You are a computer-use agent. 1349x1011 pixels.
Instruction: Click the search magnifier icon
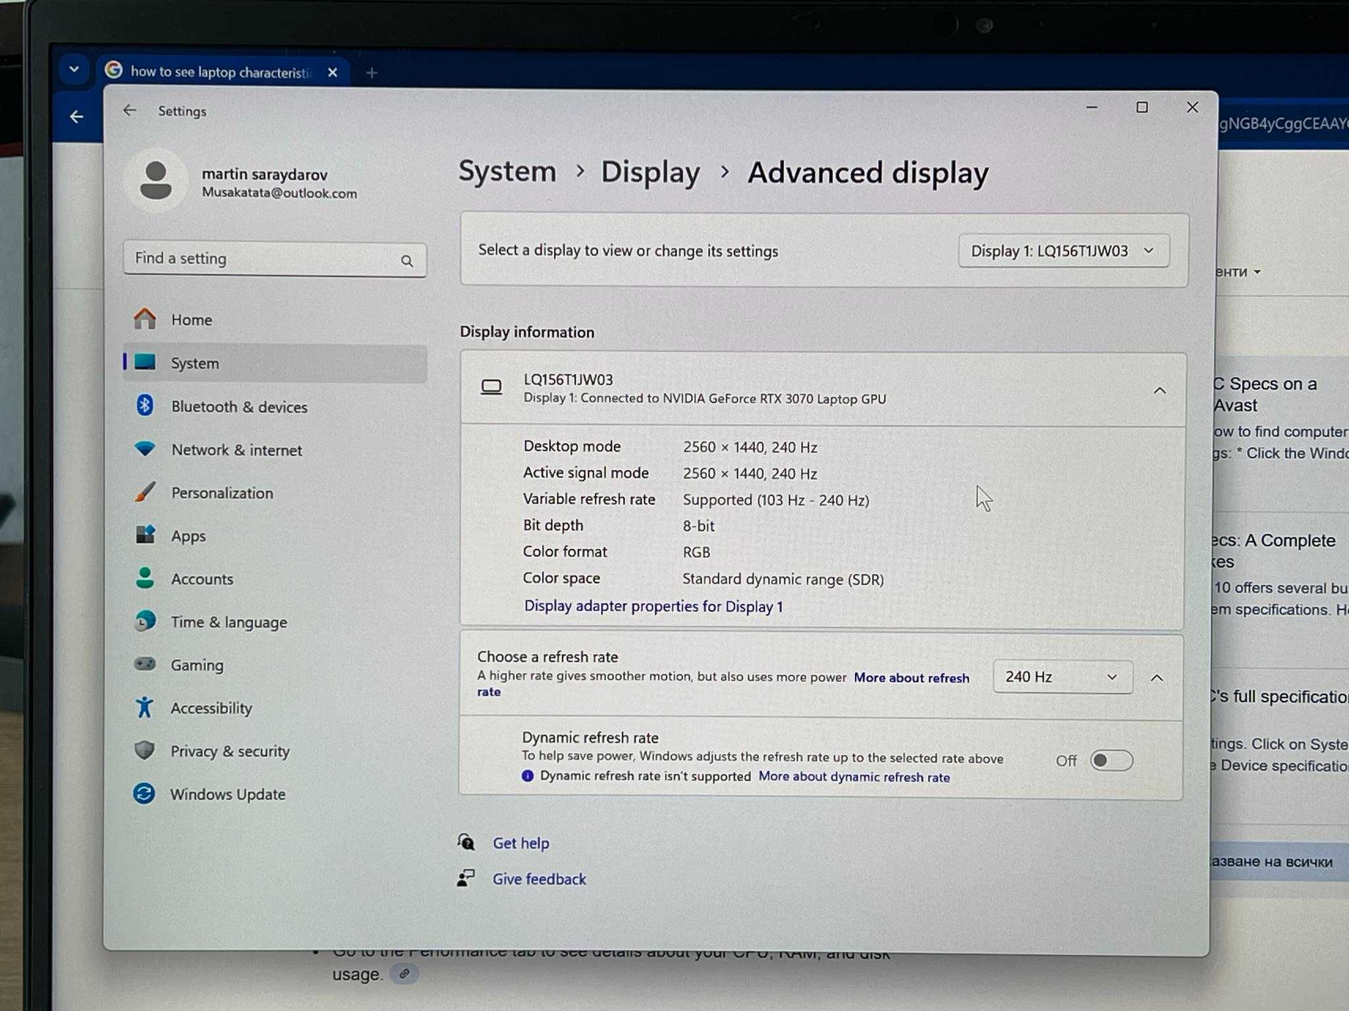[x=407, y=261]
